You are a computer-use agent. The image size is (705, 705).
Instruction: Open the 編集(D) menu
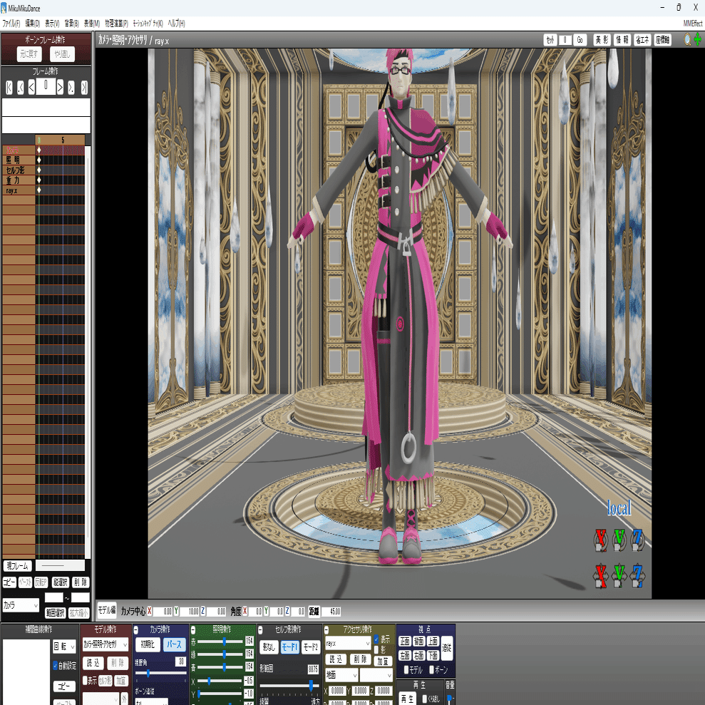tap(32, 24)
